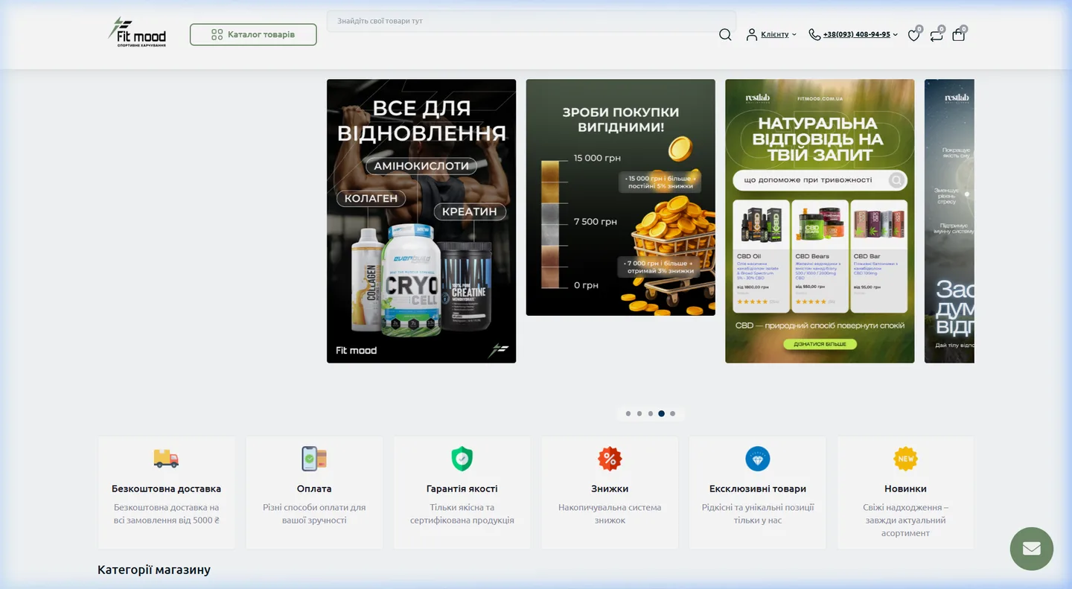Click the Категорії магазину heading
The width and height of the screenshot is (1072, 589).
coord(154,570)
